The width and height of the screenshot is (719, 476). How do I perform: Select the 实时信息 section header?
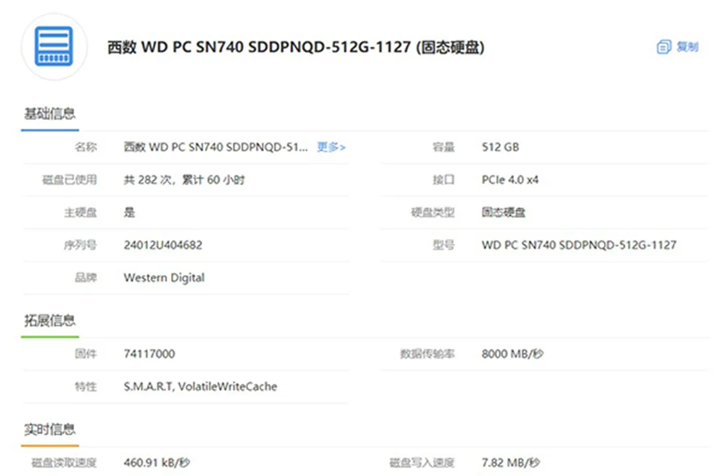click(50, 429)
